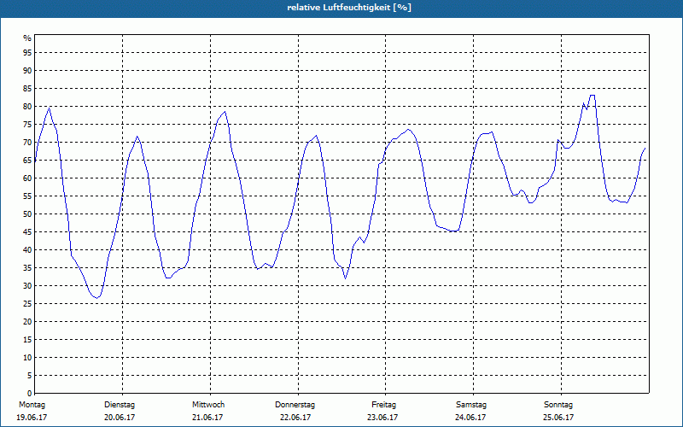Click the 'Freitag' day label
Viewport: 683px width, 427px height.
click(x=383, y=405)
